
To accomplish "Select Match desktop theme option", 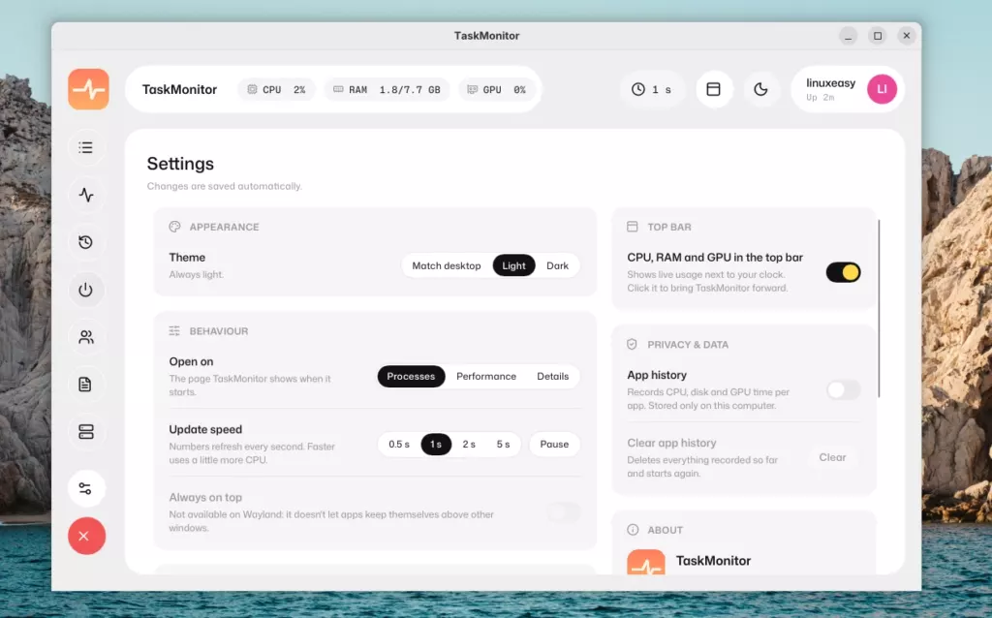I will click(446, 265).
